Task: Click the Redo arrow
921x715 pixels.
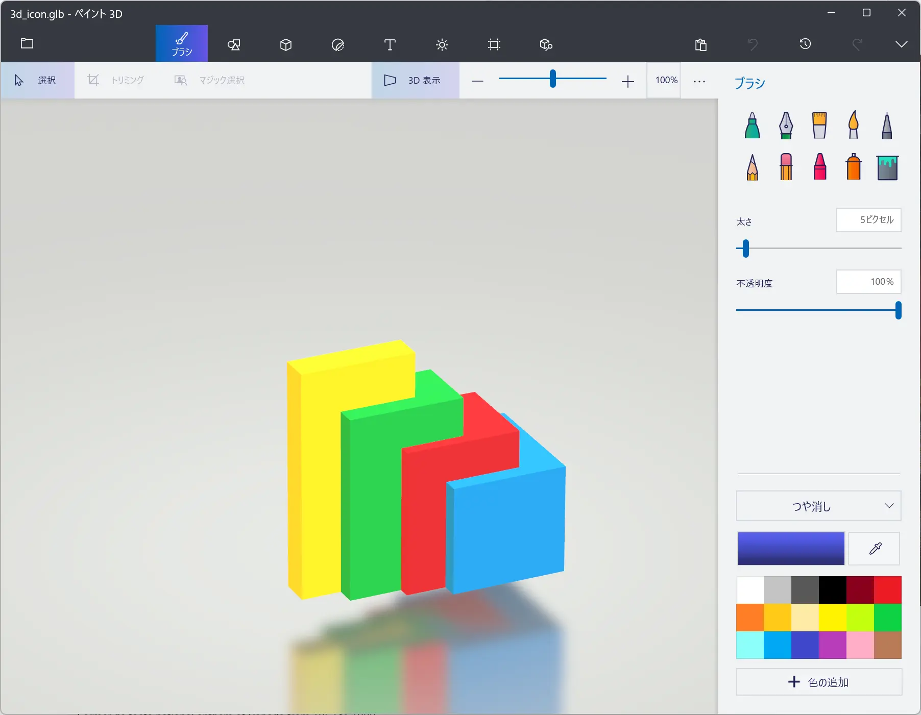Action: (857, 44)
